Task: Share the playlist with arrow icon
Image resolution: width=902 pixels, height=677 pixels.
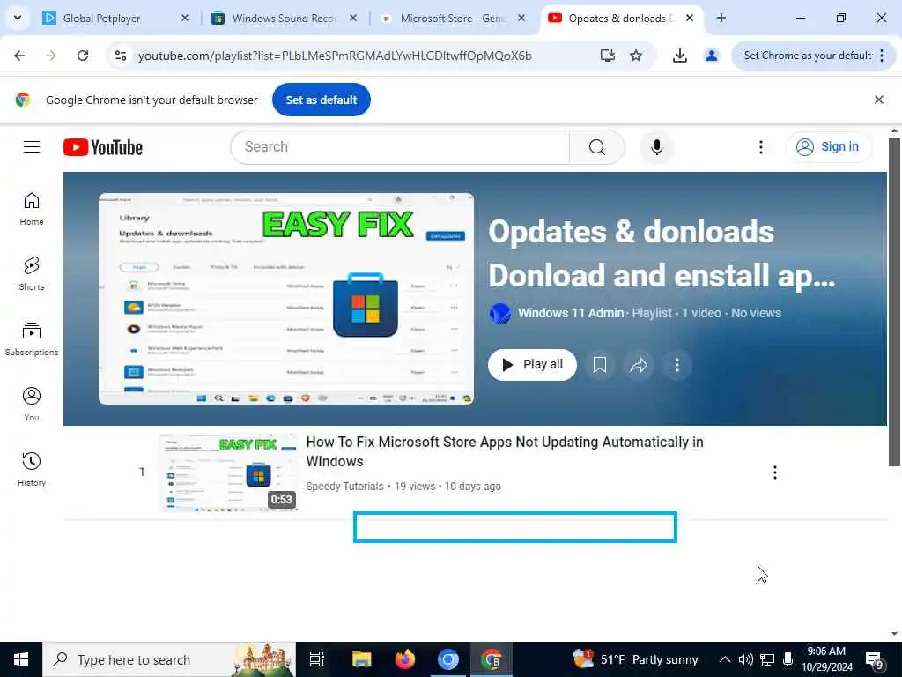Action: (x=639, y=364)
